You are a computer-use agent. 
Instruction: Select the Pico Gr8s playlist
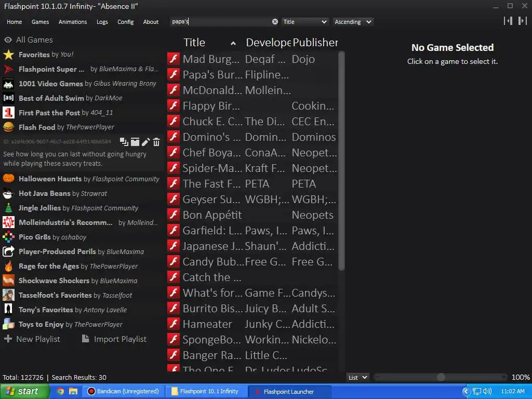[82, 237]
